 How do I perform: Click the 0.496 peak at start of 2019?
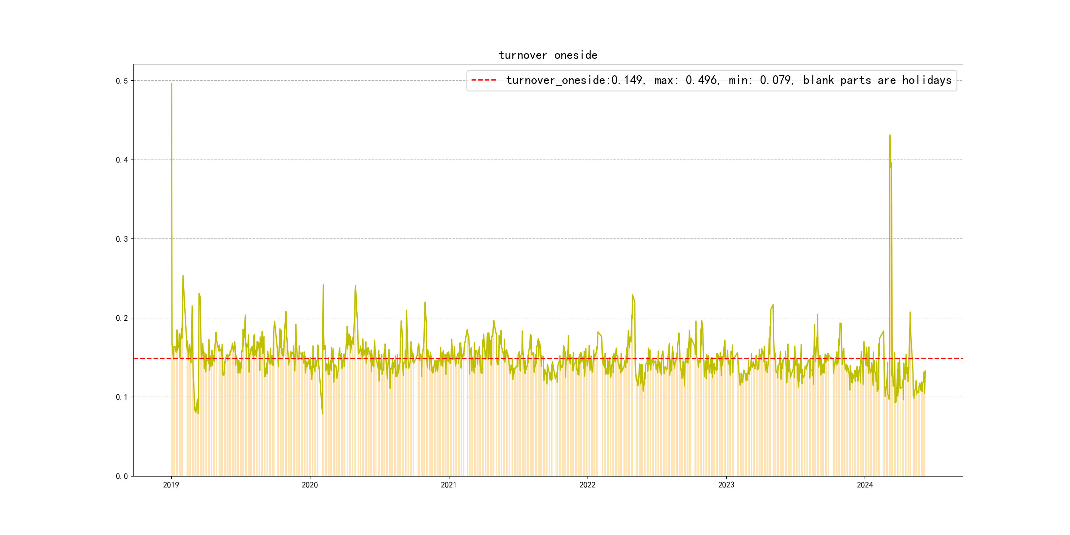pos(171,84)
